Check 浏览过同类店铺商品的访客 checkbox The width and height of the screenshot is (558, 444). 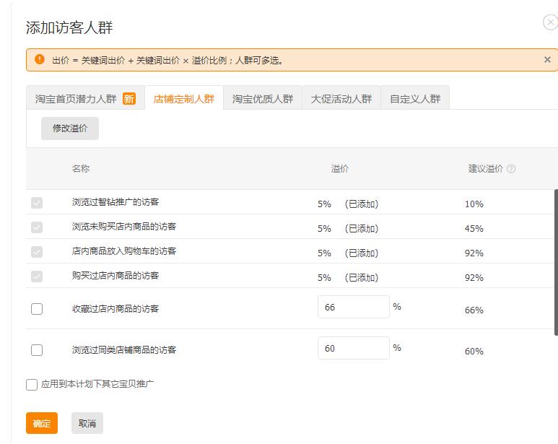coord(37,350)
